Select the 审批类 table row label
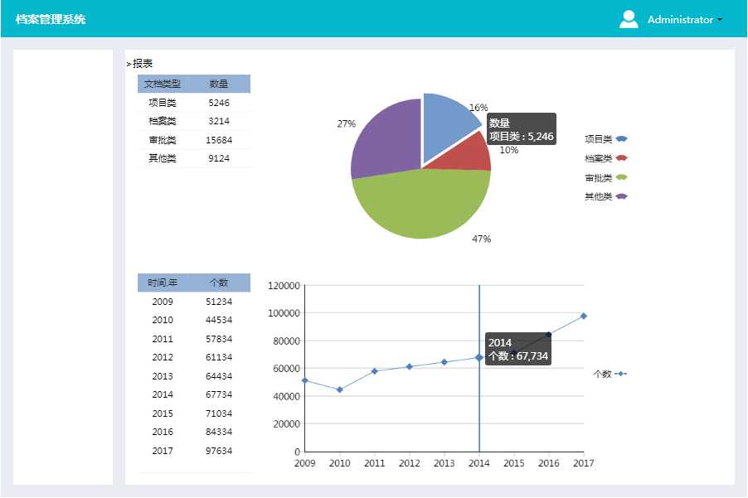The image size is (748, 498). [x=163, y=140]
